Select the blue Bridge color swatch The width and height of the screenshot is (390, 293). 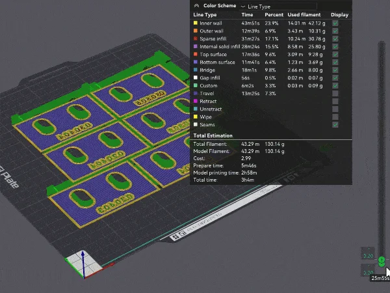tap(196, 70)
